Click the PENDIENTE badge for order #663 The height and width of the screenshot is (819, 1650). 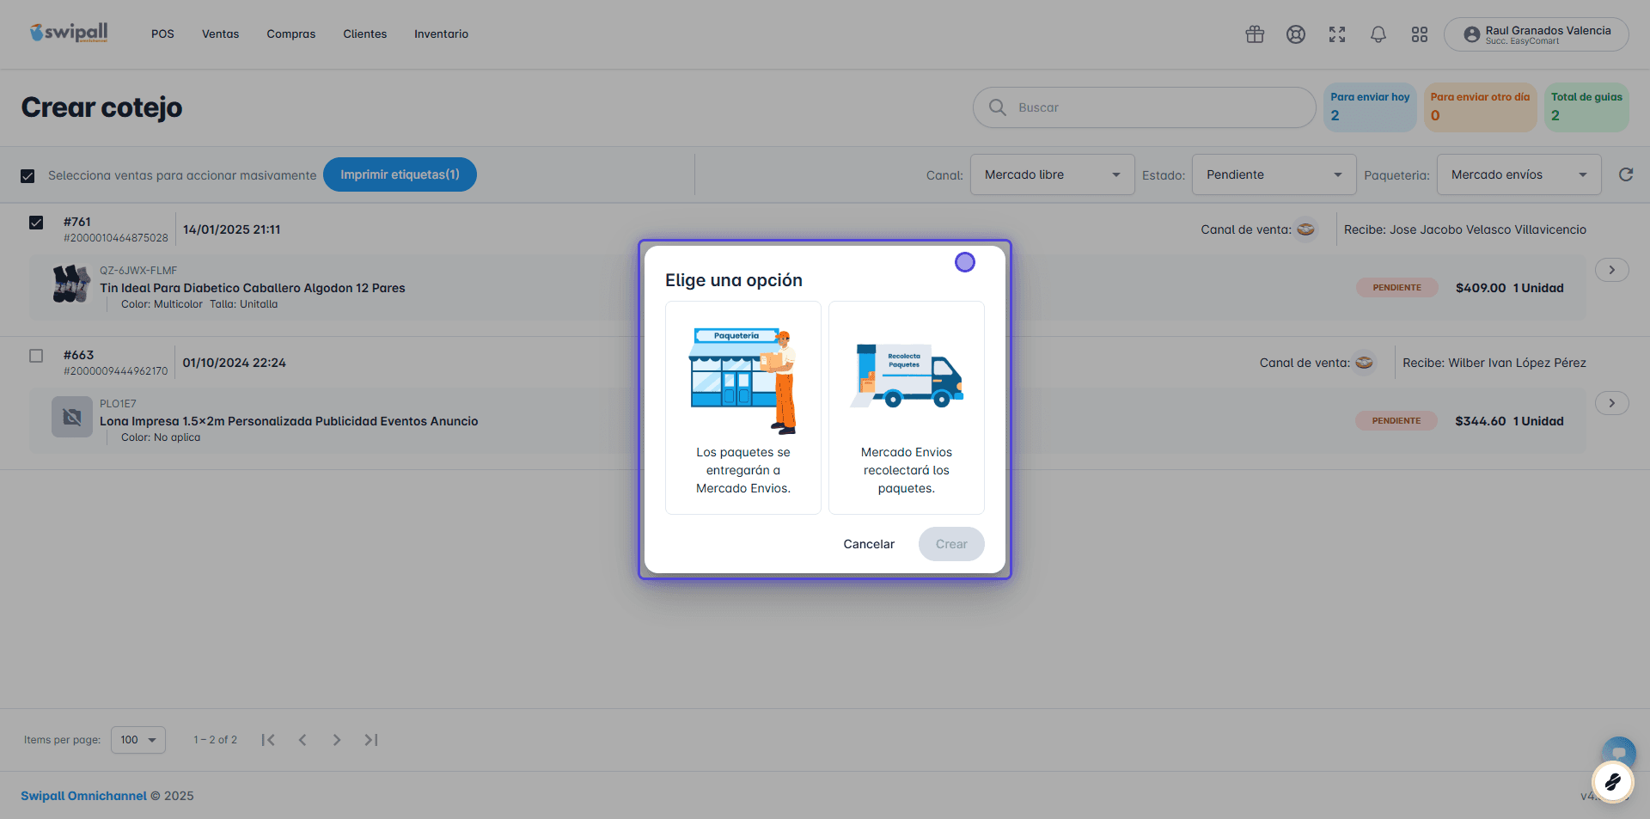(1396, 421)
